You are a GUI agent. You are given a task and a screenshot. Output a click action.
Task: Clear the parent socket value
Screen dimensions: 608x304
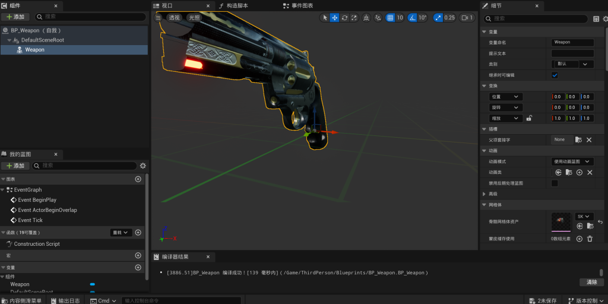tap(589, 140)
